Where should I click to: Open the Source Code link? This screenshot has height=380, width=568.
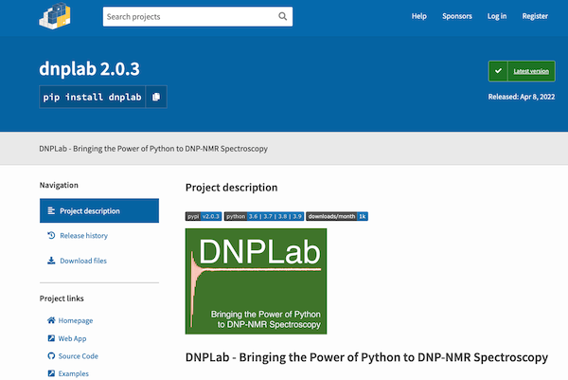(79, 356)
